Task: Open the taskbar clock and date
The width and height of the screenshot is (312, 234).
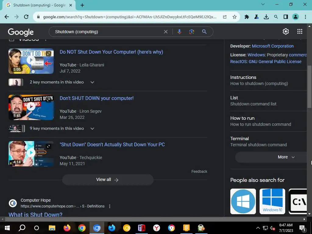Action: pyautogui.click(x=286, y=228)
